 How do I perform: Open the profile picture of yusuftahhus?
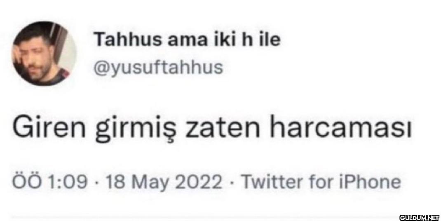(44, 54)
